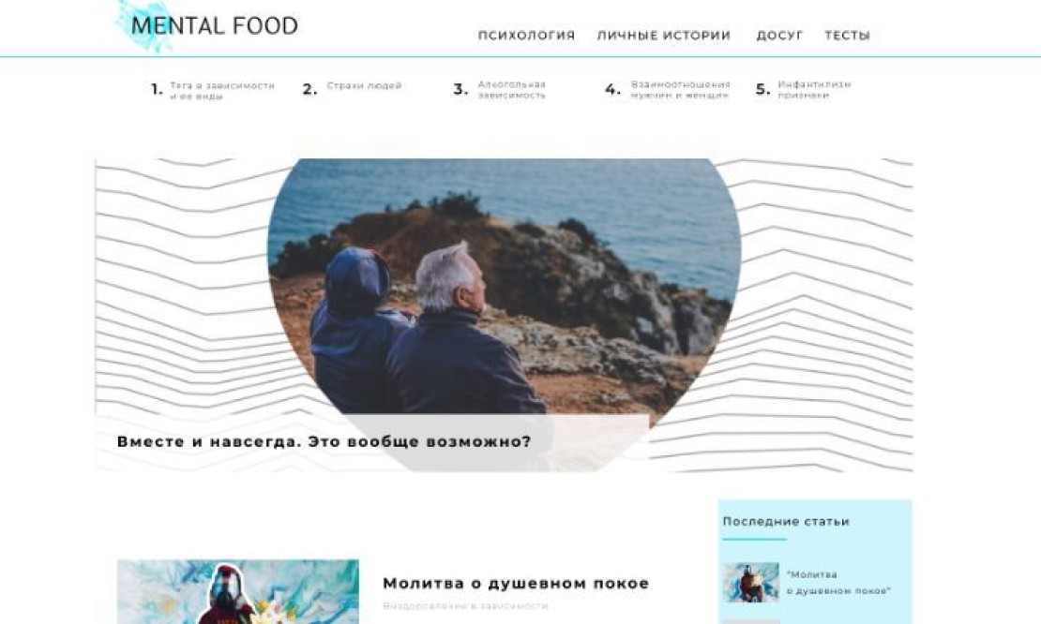Image resolution: width=1041 pixels, height=624 pixels.
Task: Open article 5 Инфантилизм признаки
Action: (x=814, y=90)
